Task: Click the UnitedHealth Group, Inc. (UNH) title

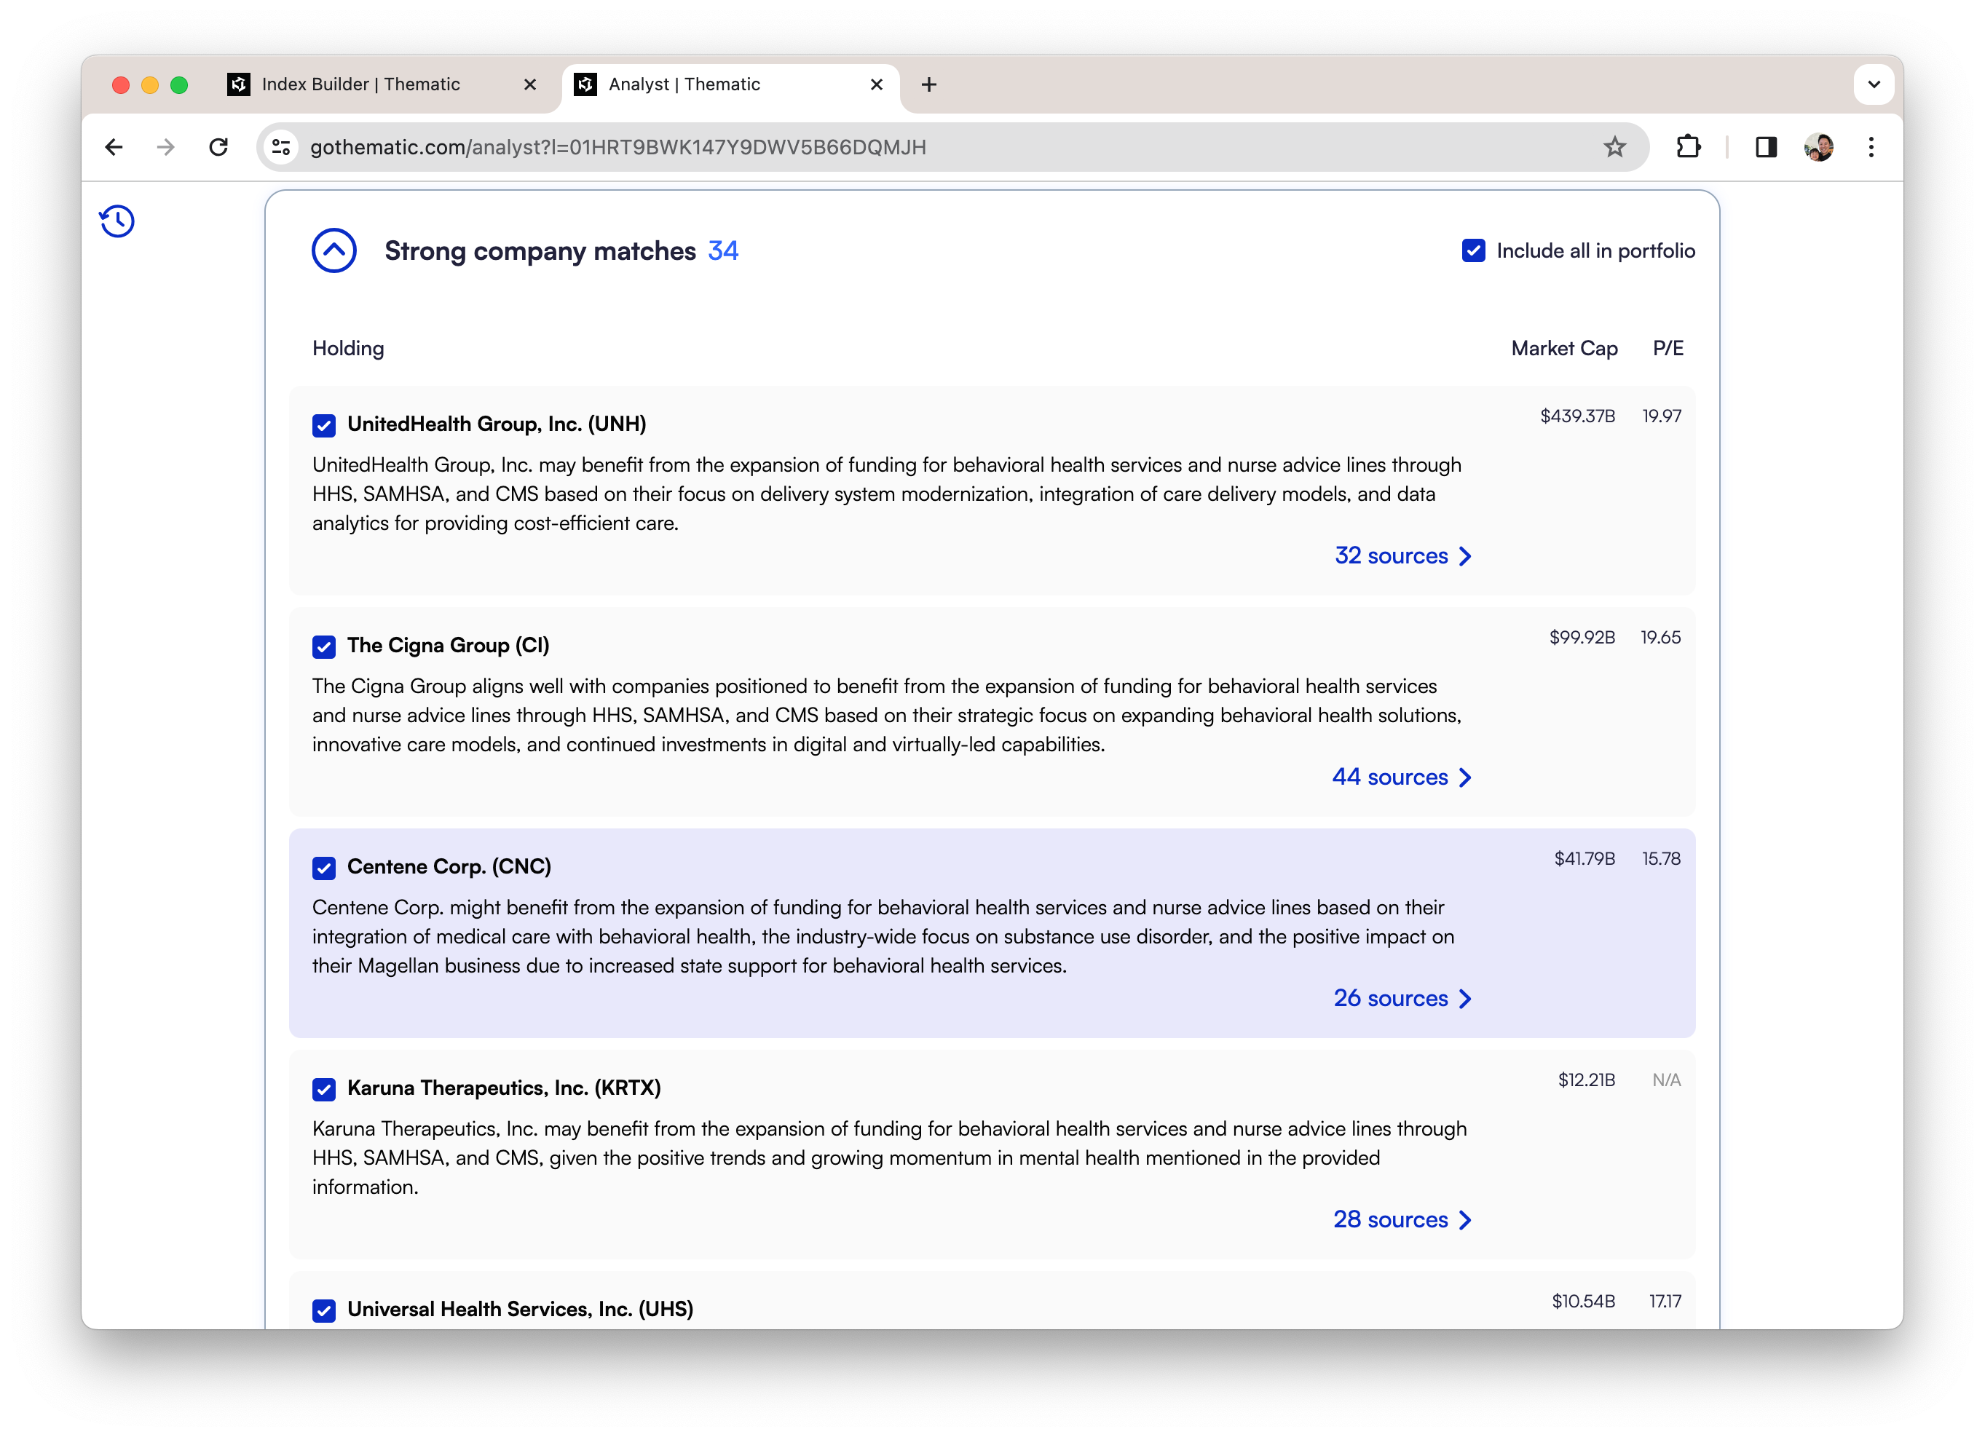Action: click(497, 424)
